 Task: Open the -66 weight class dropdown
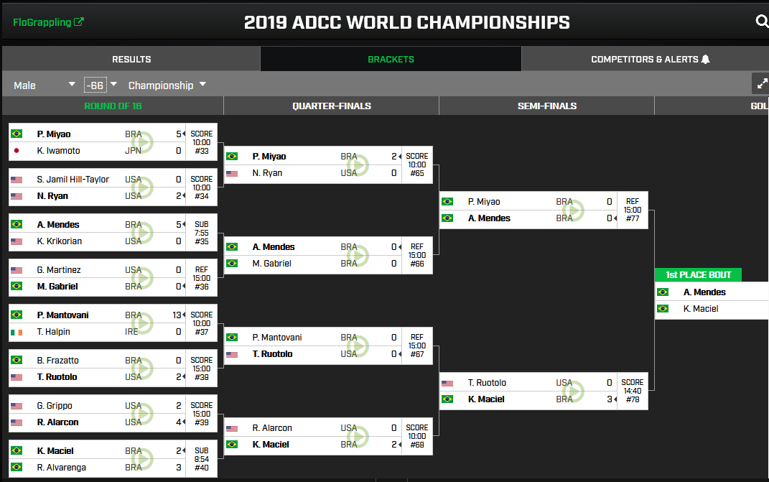[x=101, y=85]
